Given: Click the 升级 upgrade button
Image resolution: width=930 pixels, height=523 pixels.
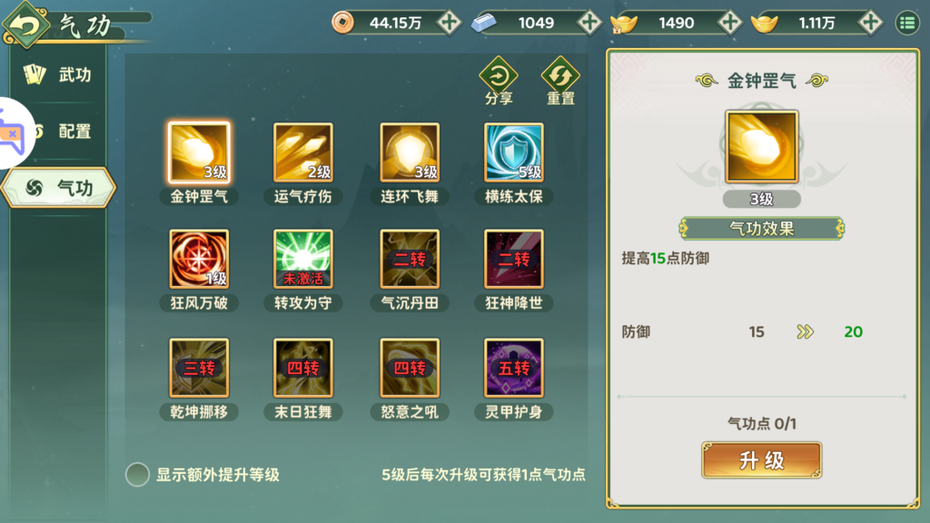Looking at the screenshot, I should [762, 460].
